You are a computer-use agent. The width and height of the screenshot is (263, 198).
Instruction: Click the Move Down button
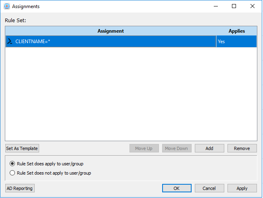[x=177, y=148]
